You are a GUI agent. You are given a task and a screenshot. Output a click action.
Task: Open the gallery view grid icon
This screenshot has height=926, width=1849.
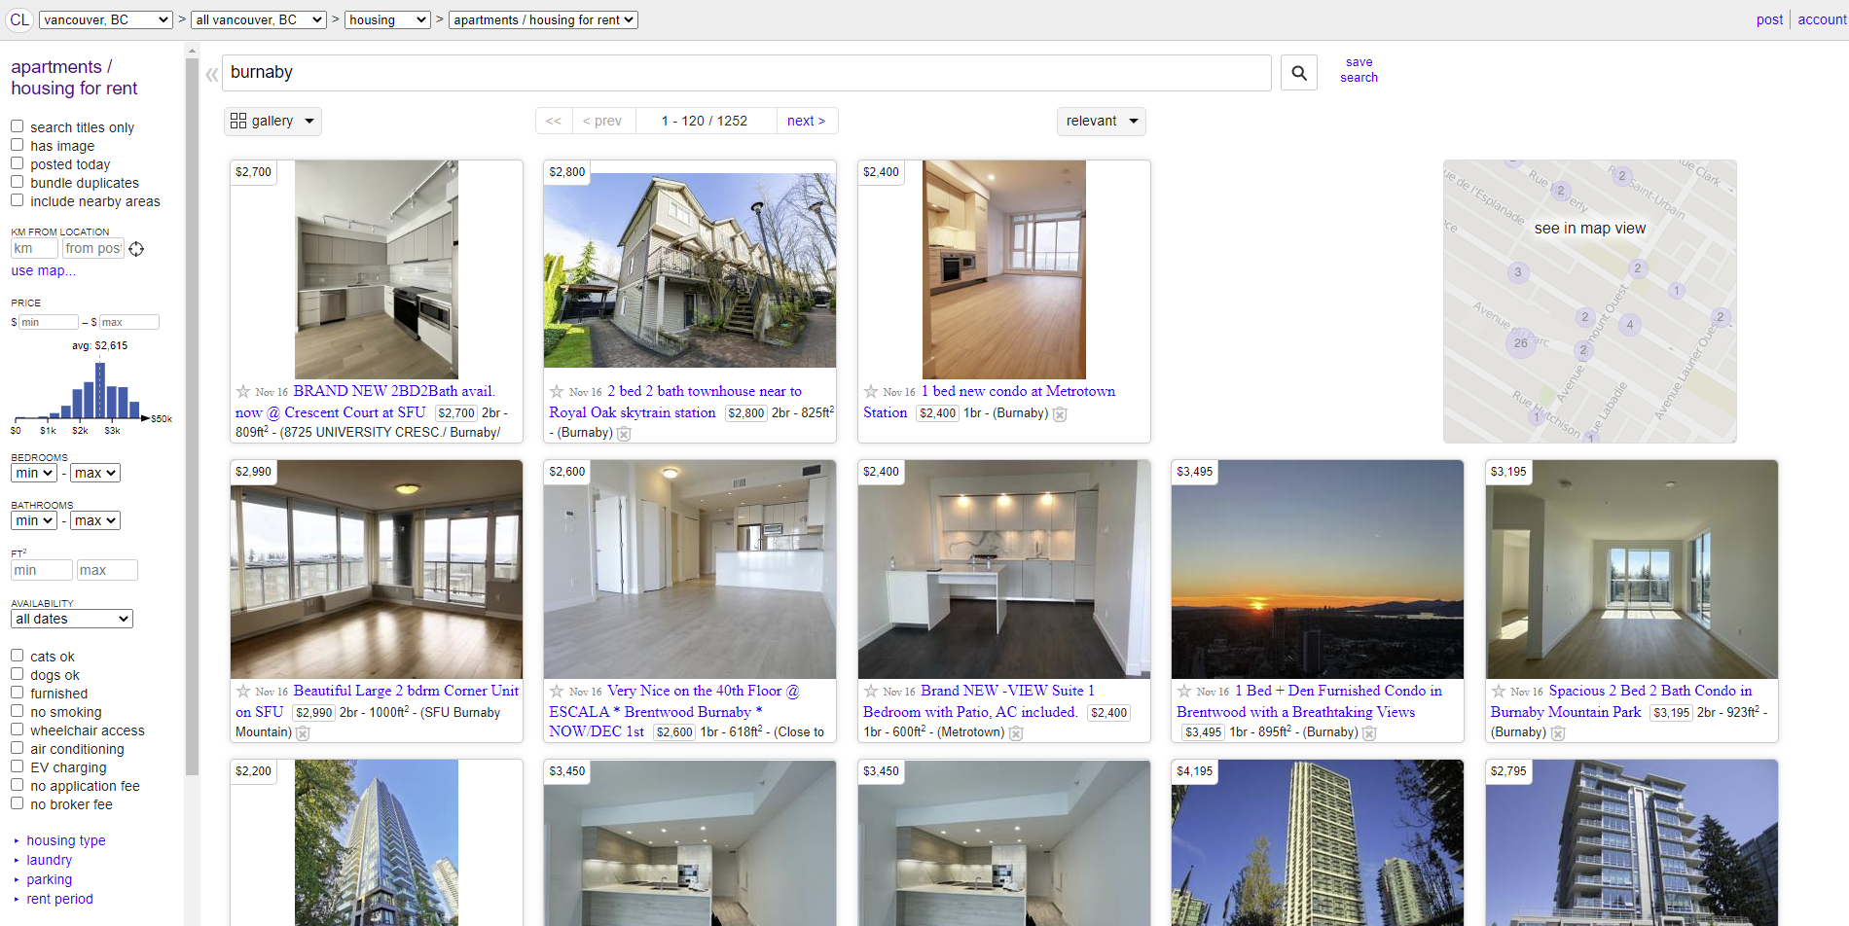(x=238, y=120)
